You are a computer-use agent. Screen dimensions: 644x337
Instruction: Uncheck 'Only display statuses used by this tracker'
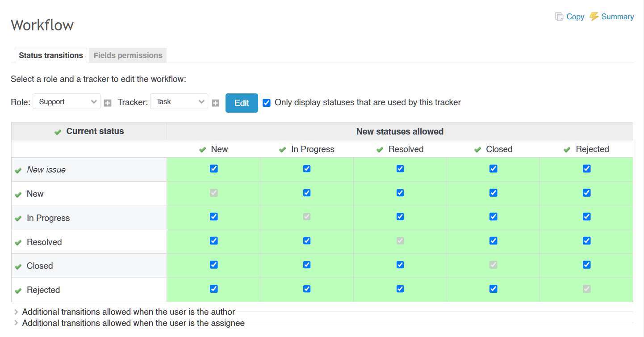point(267,103)
